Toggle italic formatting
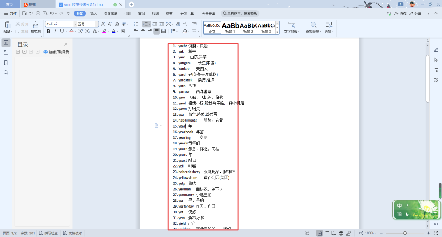 pyautogui.click(x=55, y=31)
